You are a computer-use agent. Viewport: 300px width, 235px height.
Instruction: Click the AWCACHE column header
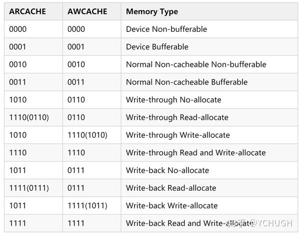87,11
